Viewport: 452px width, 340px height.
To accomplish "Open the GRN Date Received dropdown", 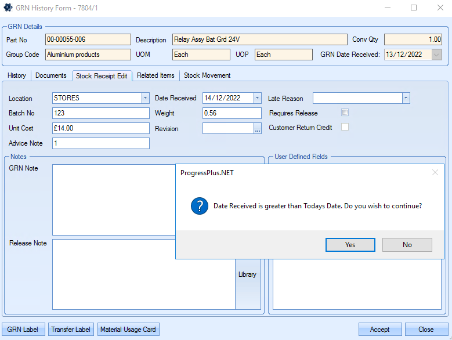I will [436, 55].
